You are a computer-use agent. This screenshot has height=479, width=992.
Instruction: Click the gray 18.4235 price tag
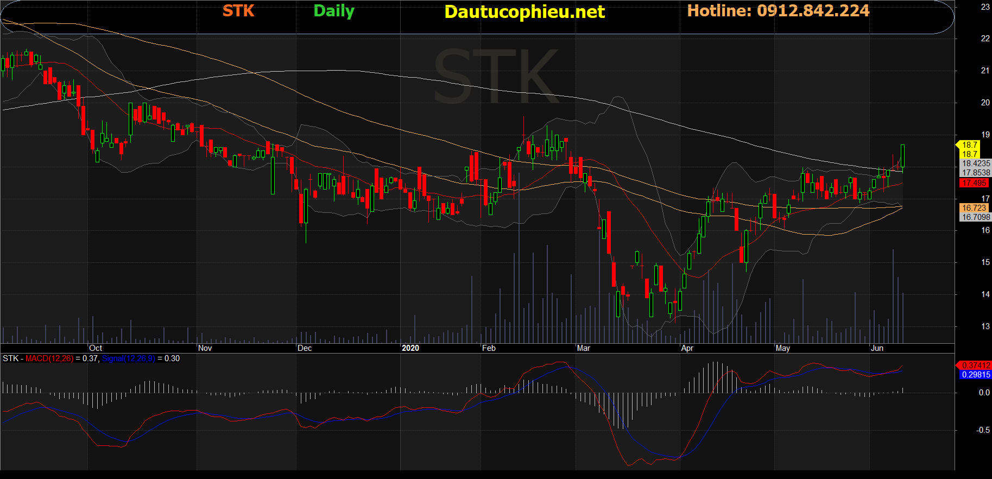976,163
